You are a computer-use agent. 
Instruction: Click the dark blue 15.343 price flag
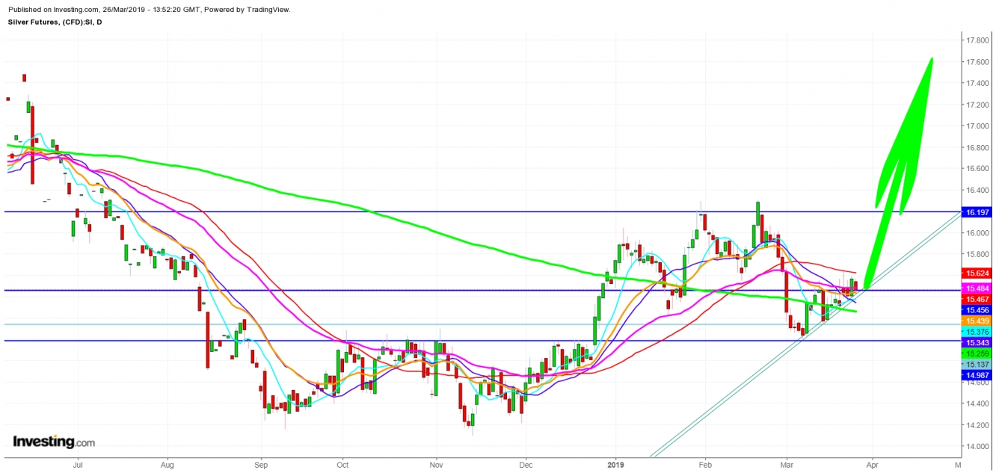pyautogui.click(x=976, y=342)
